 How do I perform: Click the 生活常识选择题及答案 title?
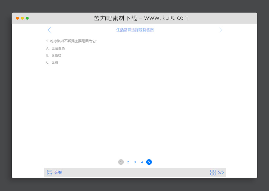tap(135, 30)
